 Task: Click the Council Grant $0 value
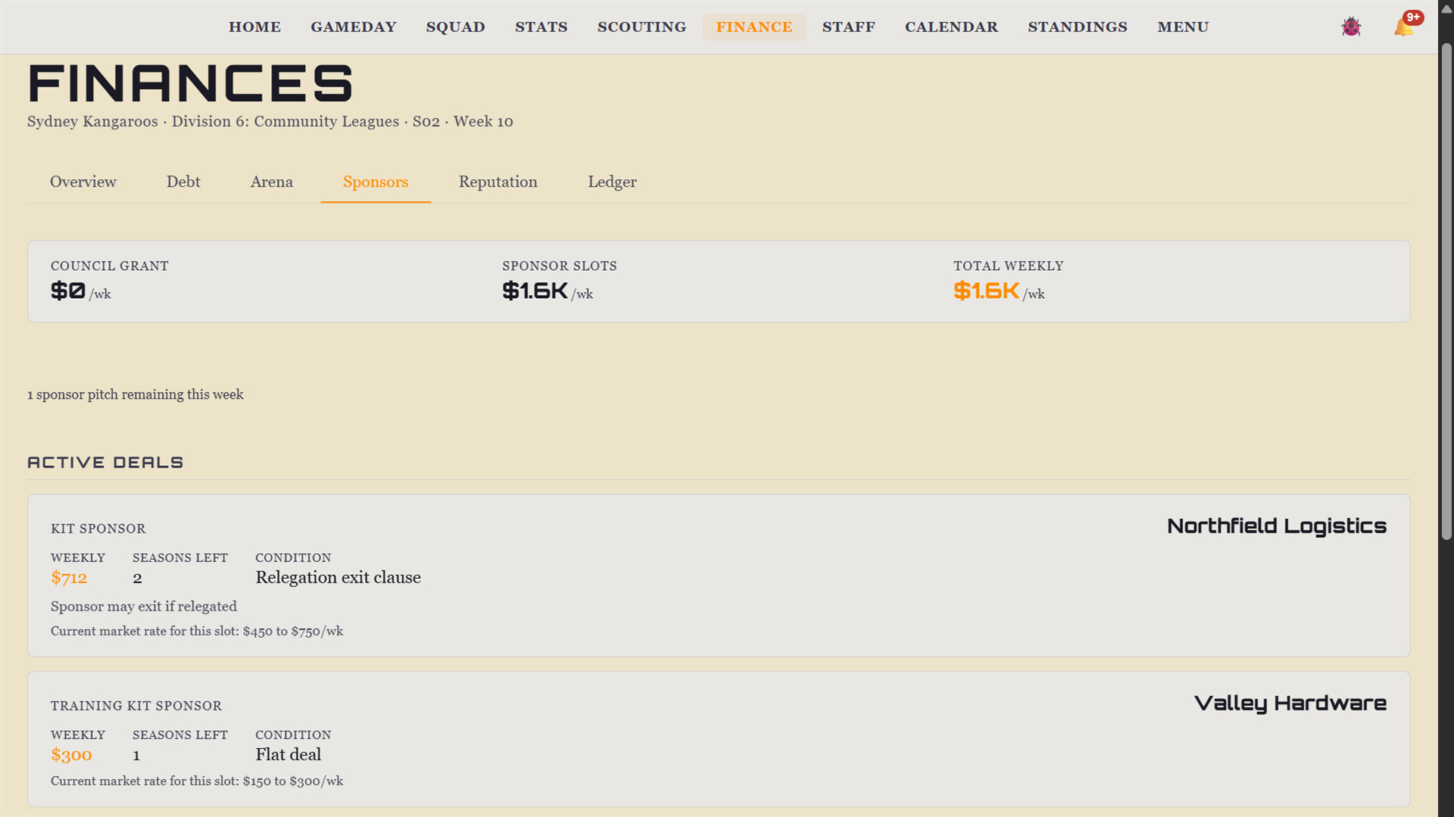(x=67, y=290)
